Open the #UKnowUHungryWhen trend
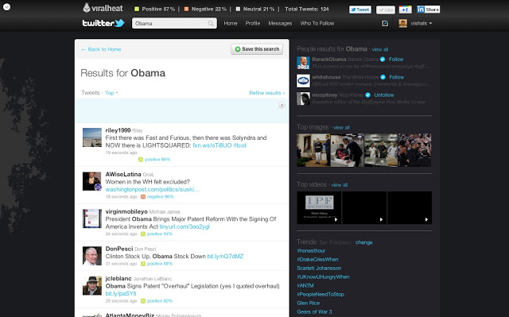The width and height of the screenshot is (509, 317). point(323,277)
